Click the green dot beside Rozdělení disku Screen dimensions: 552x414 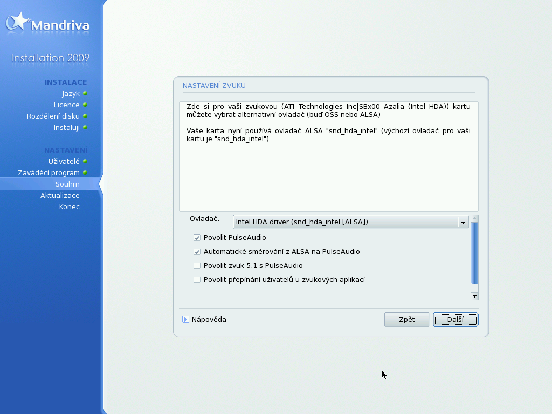85,116
